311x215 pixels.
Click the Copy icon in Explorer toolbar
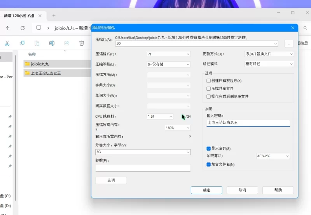point(22,43)
